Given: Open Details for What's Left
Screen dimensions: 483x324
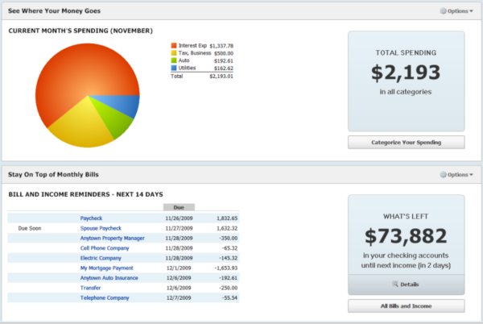Looking at the screenshot, I should [x=407, y=285].
